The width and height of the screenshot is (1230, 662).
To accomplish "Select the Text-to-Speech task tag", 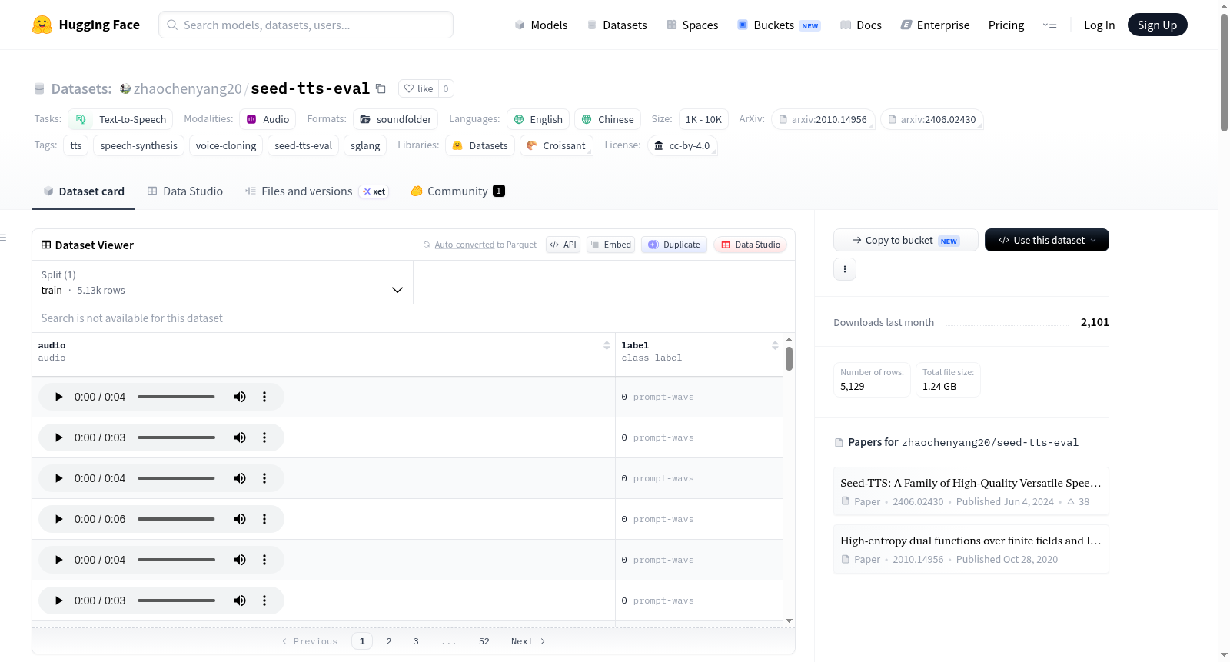I will [121, 119].
